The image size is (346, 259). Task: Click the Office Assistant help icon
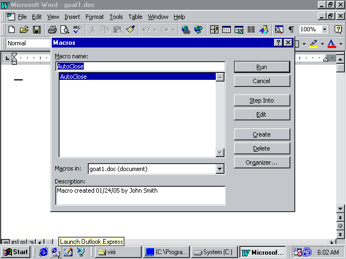click(x=338, y=29)
